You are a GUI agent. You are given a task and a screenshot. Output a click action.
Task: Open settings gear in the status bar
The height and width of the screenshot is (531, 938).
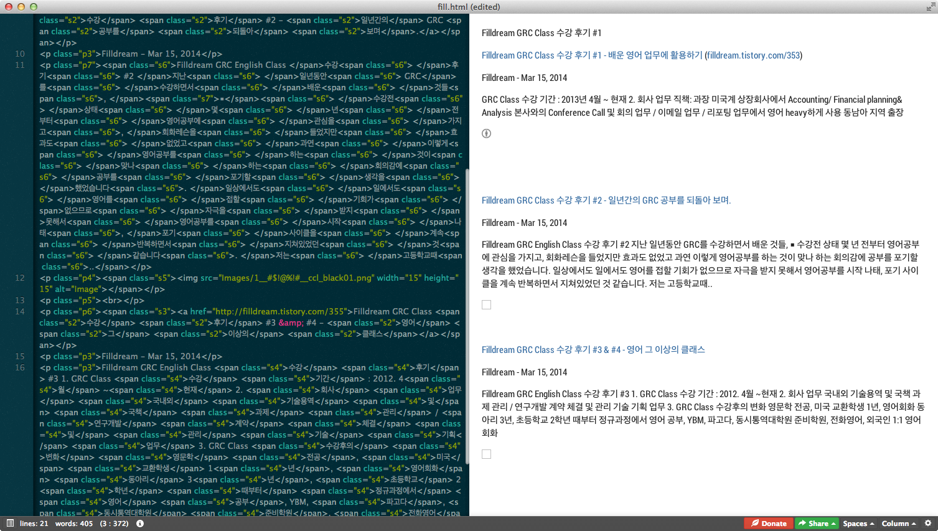tap(927, 524)
